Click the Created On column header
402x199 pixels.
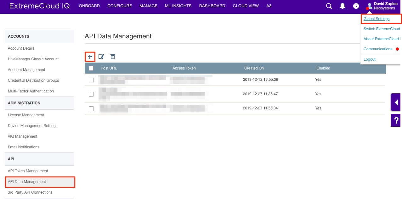pos(254,68)
